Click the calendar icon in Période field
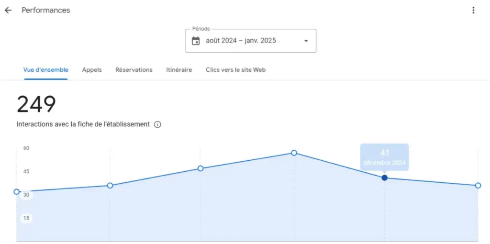The image size is (490, 244). tap(196, 41)
